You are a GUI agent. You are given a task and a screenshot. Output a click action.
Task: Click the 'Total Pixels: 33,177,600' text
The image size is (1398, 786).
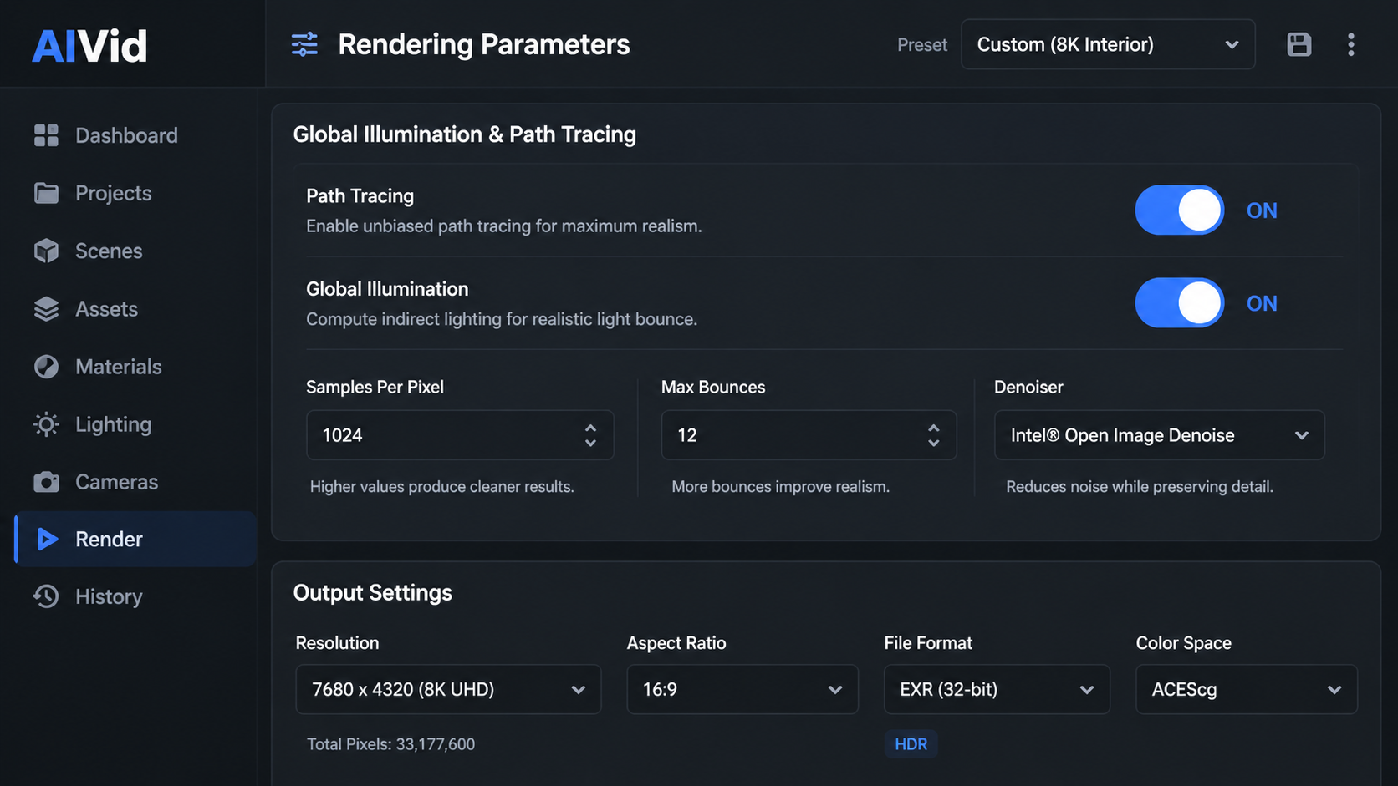[x=390, y=744]
